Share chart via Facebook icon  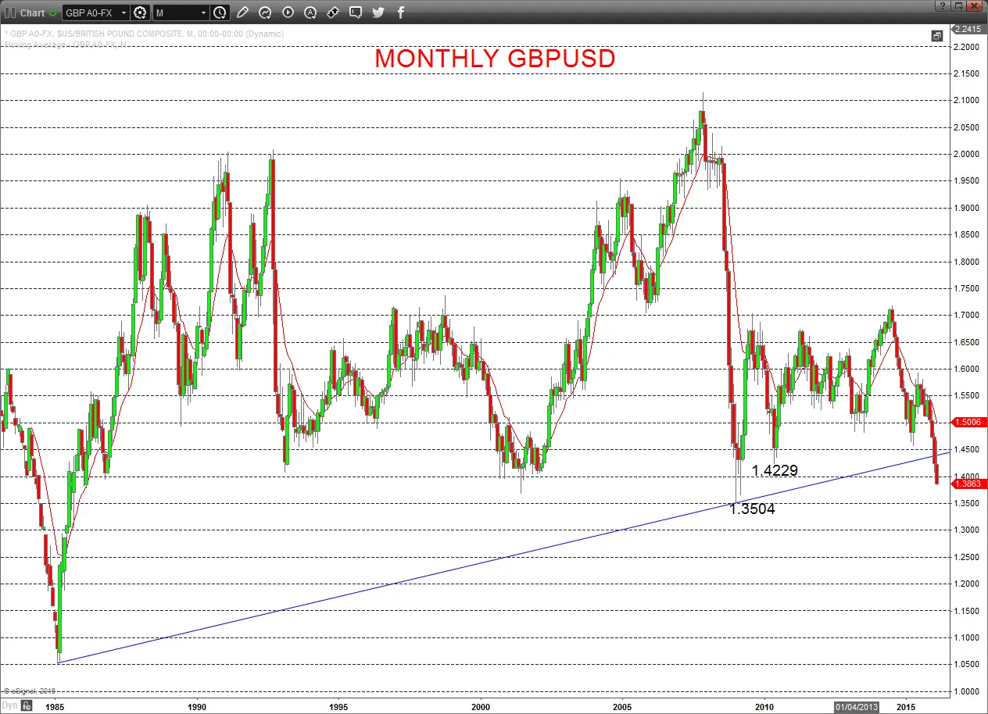tap(401, 12)
